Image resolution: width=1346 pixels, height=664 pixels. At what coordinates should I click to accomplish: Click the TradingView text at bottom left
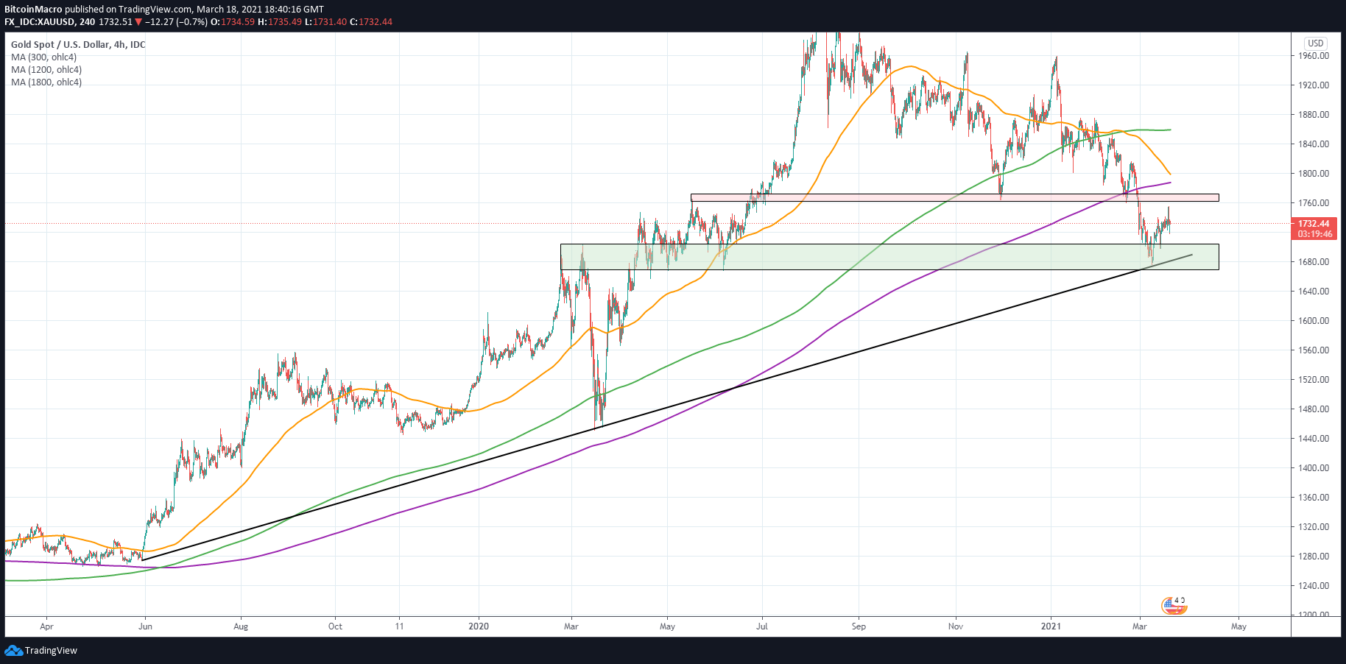51,651
